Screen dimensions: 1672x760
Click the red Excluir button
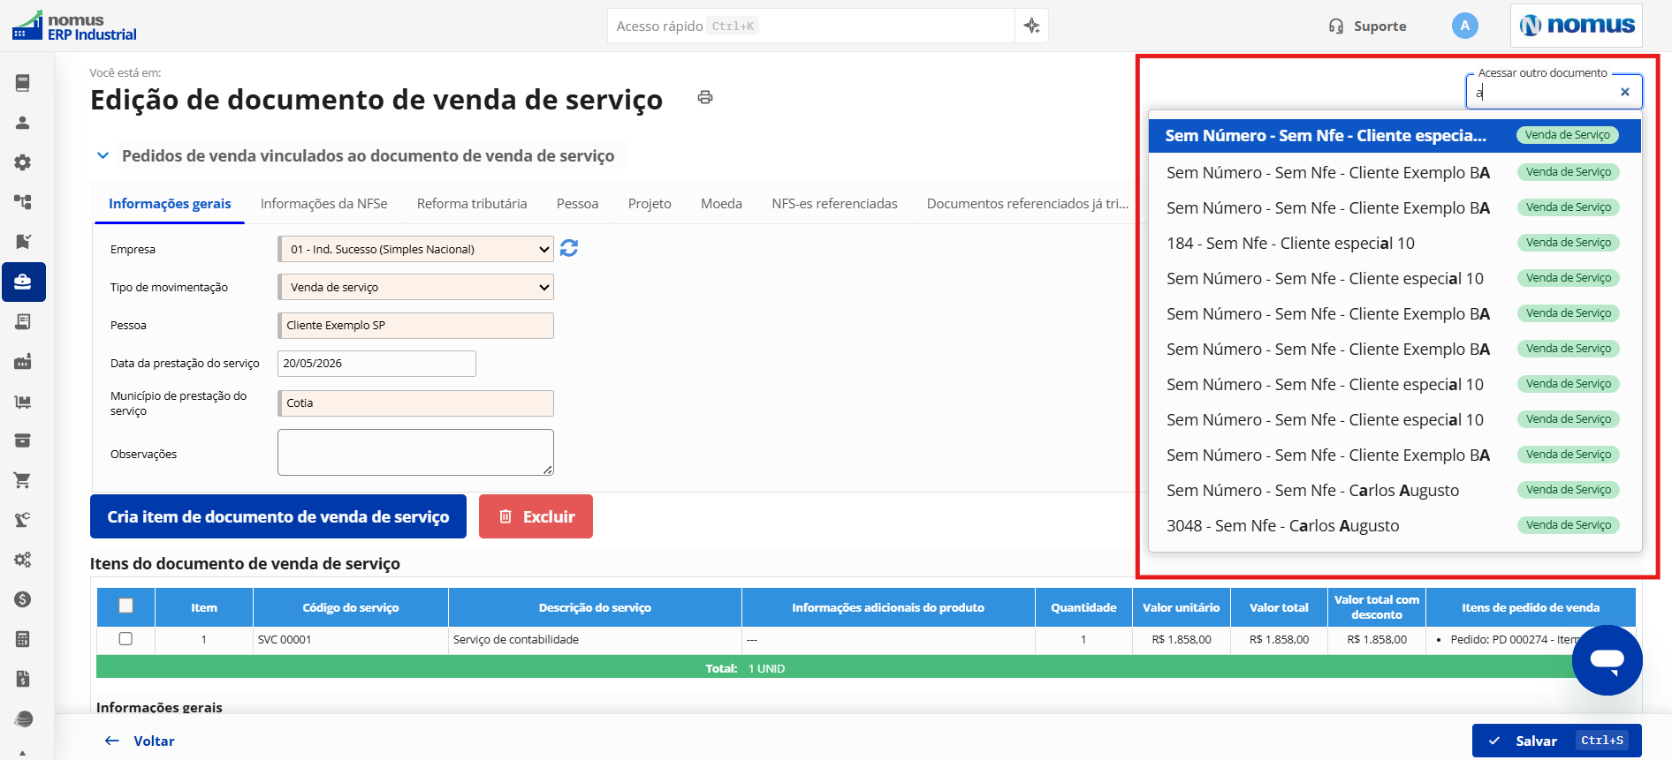pyautogui.click(x=536, y=516)
